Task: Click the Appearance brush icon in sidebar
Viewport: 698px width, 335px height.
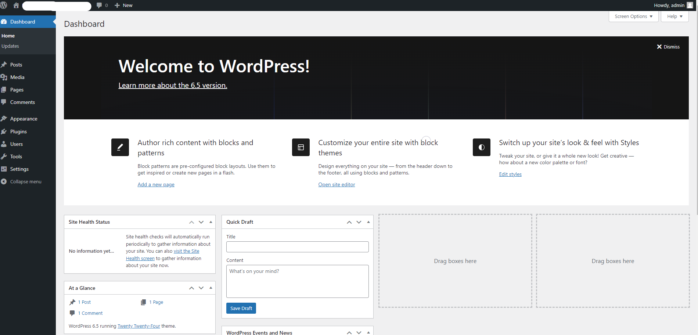Action: (x=4, y=119)
